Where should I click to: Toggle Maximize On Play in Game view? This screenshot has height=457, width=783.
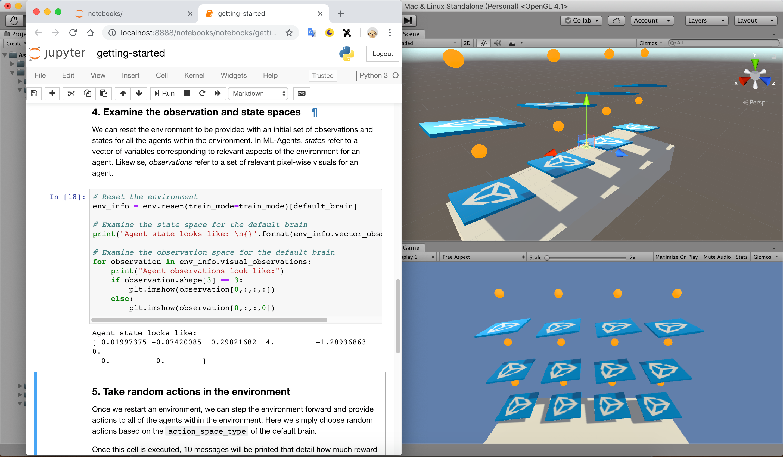click(x=676, y=257)
